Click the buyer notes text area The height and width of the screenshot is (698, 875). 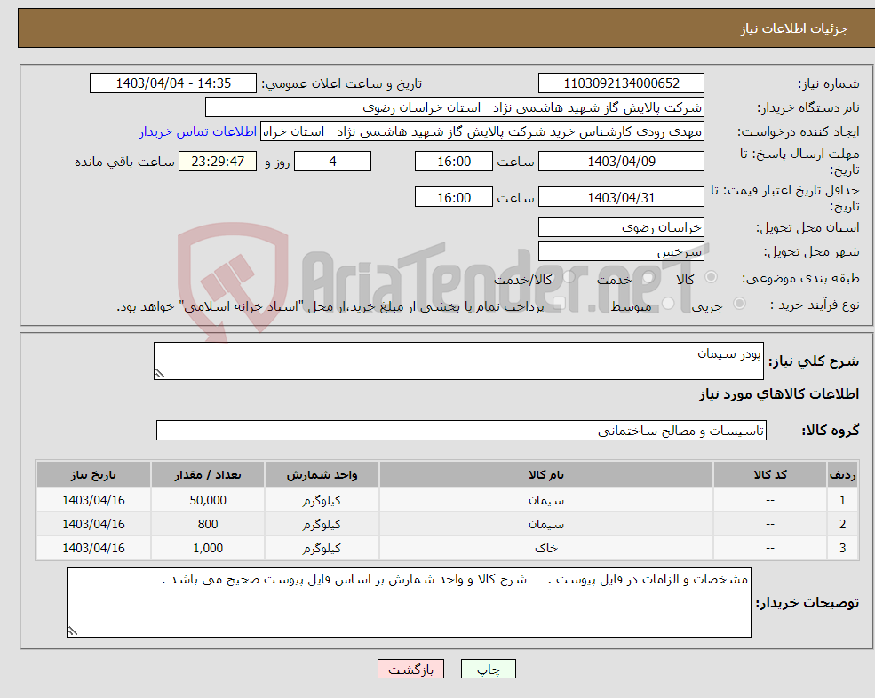pyautogui.click(x=409, y=603)
